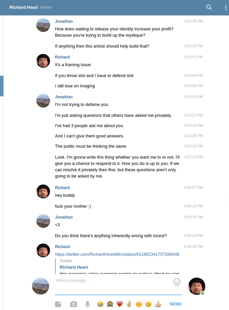Screen dimensions: 229x310
Task: Click Jonathan's name on first message
Action: tap(64, 22)
